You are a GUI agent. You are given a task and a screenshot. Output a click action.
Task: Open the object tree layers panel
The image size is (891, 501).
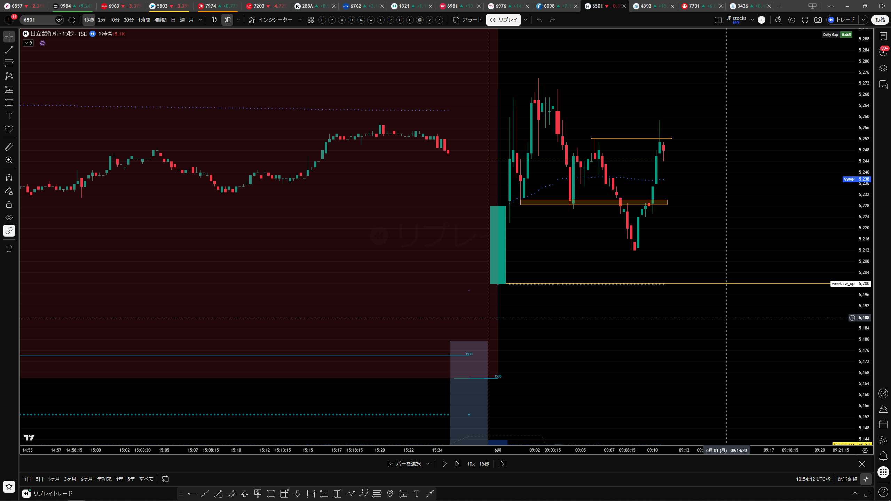(x=883, y=68)
